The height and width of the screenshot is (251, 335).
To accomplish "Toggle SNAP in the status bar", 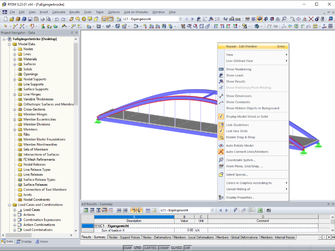I will pyautogui.click(x=127, y=248).
